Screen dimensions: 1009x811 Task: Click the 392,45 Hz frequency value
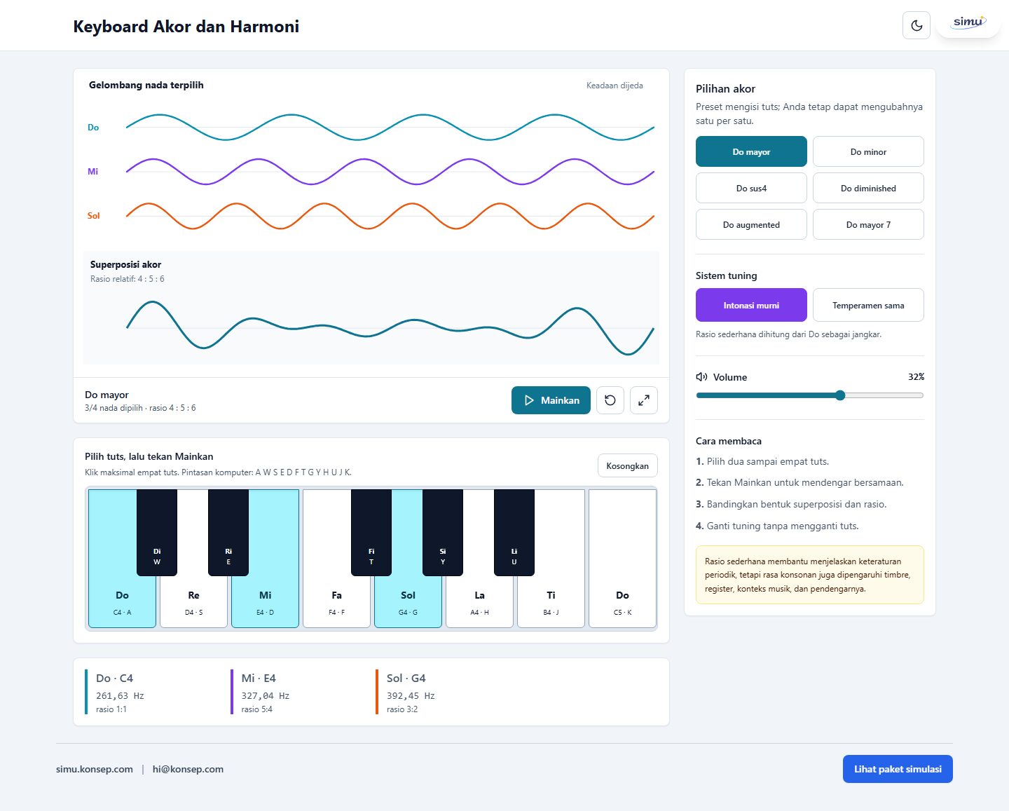pyautogui.click(x=411, y=696)
